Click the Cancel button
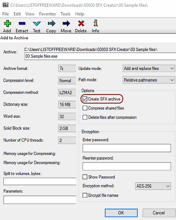Screen dimensions: 176x220 (x=159, y=213)
